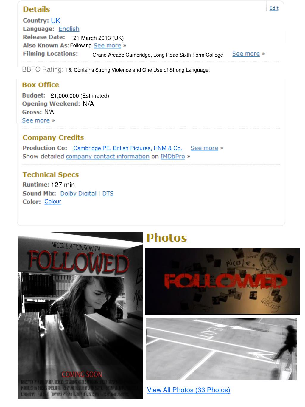Open the Followed movie poster image
305x407 pixels.
[x=80, y=316]
